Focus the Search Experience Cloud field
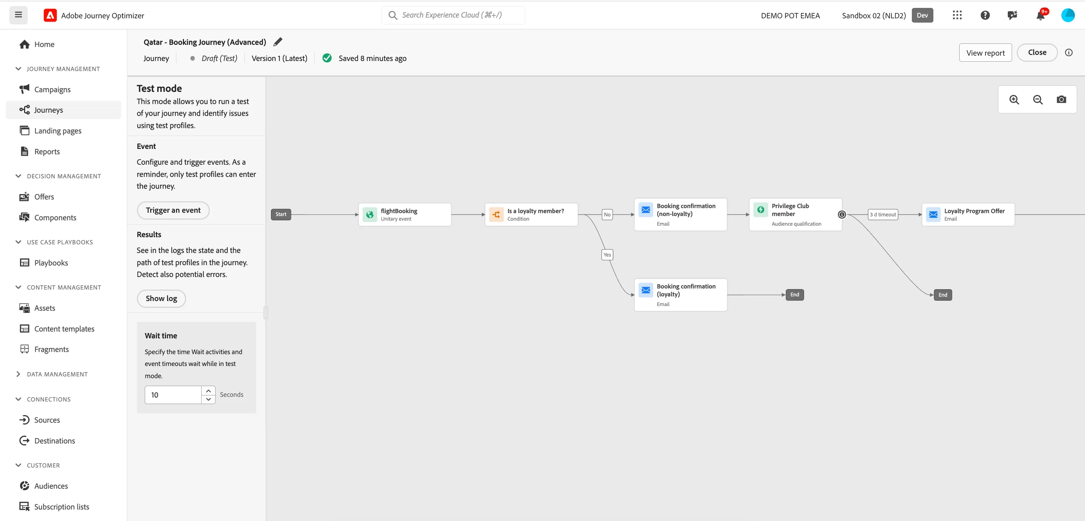Viewport: 1085px width, 521px height. [453, 15]
